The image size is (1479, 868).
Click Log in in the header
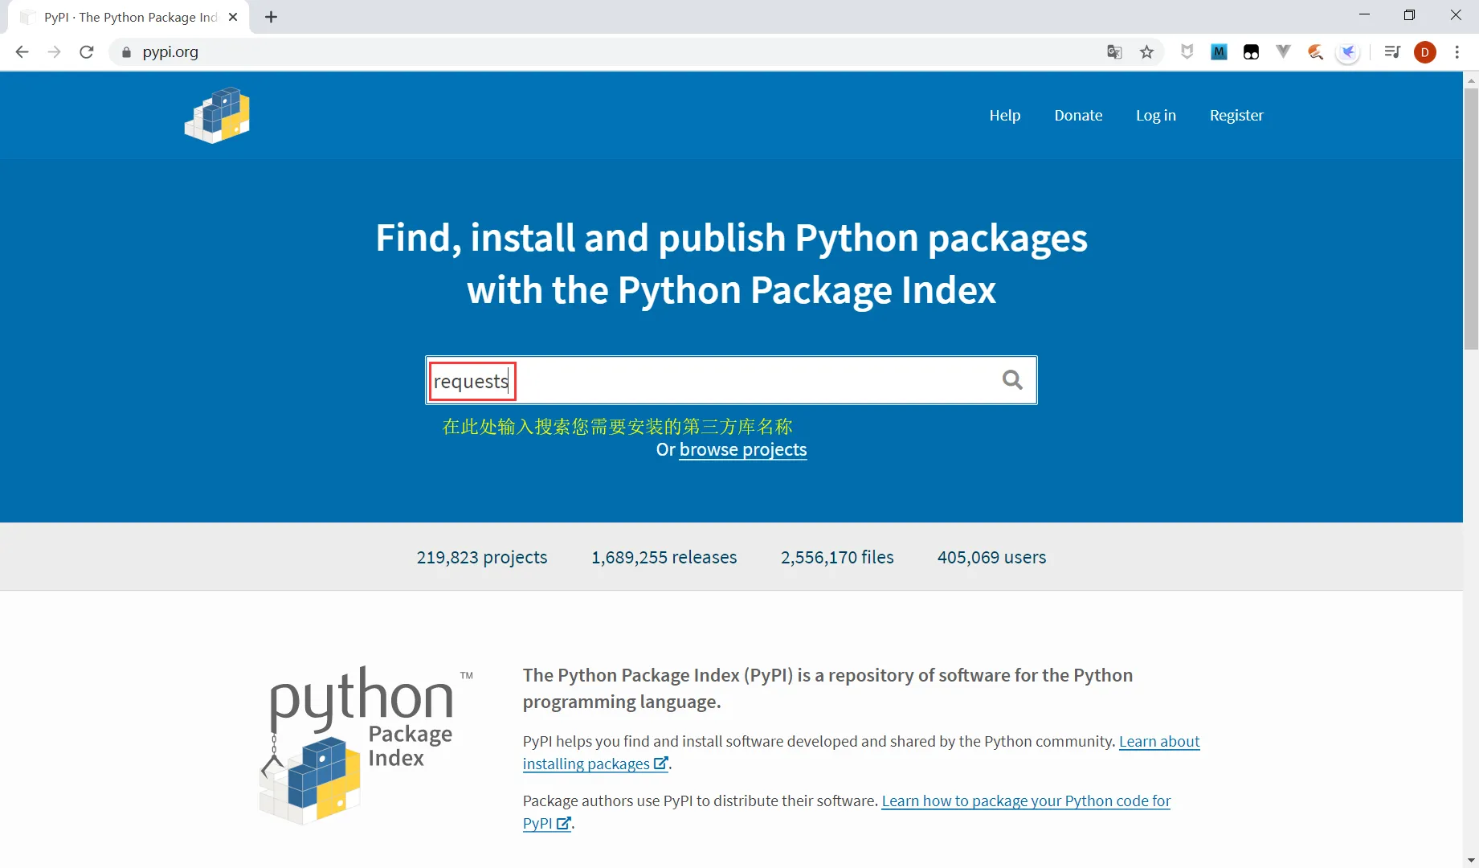1155,115
